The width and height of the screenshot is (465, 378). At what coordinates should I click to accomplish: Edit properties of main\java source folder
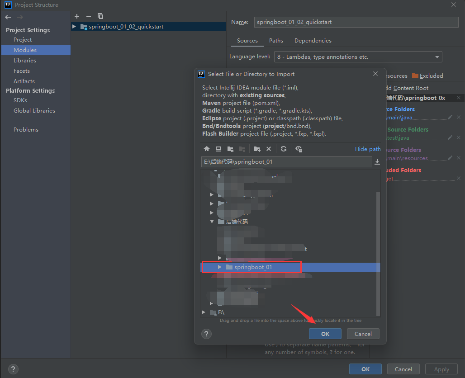click(450, 118)
